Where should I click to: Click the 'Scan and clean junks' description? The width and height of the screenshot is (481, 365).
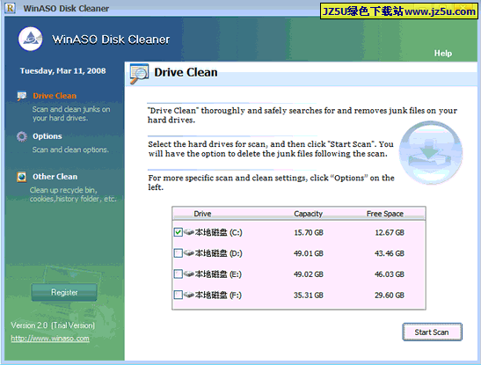pyautogui.click(x=71, y=113)
